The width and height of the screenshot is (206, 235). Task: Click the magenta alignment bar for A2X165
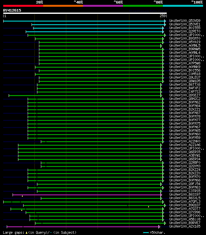(x=83, y=227)
